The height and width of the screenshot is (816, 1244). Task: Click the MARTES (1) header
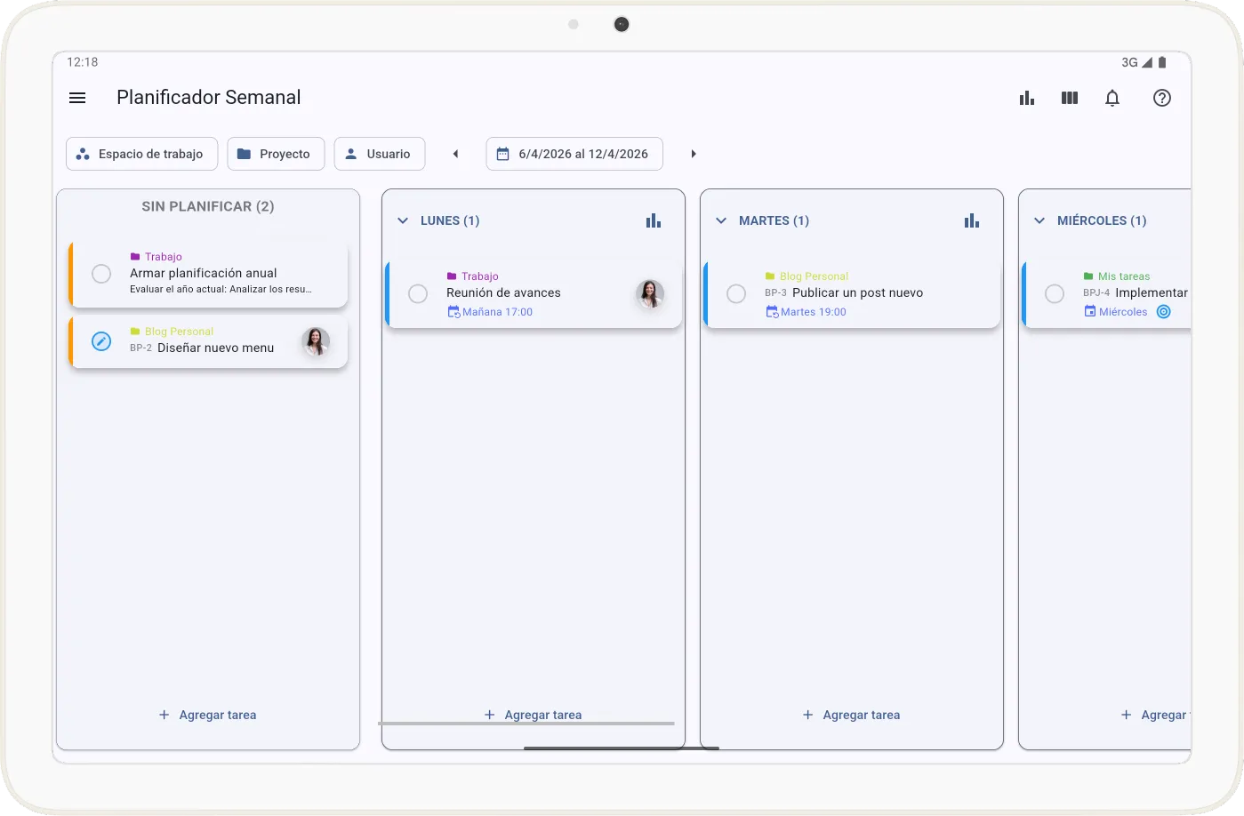pyautogui.click(x=774, y=220)
